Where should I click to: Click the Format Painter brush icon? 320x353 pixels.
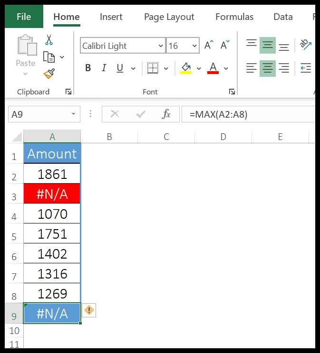point(49,74)
